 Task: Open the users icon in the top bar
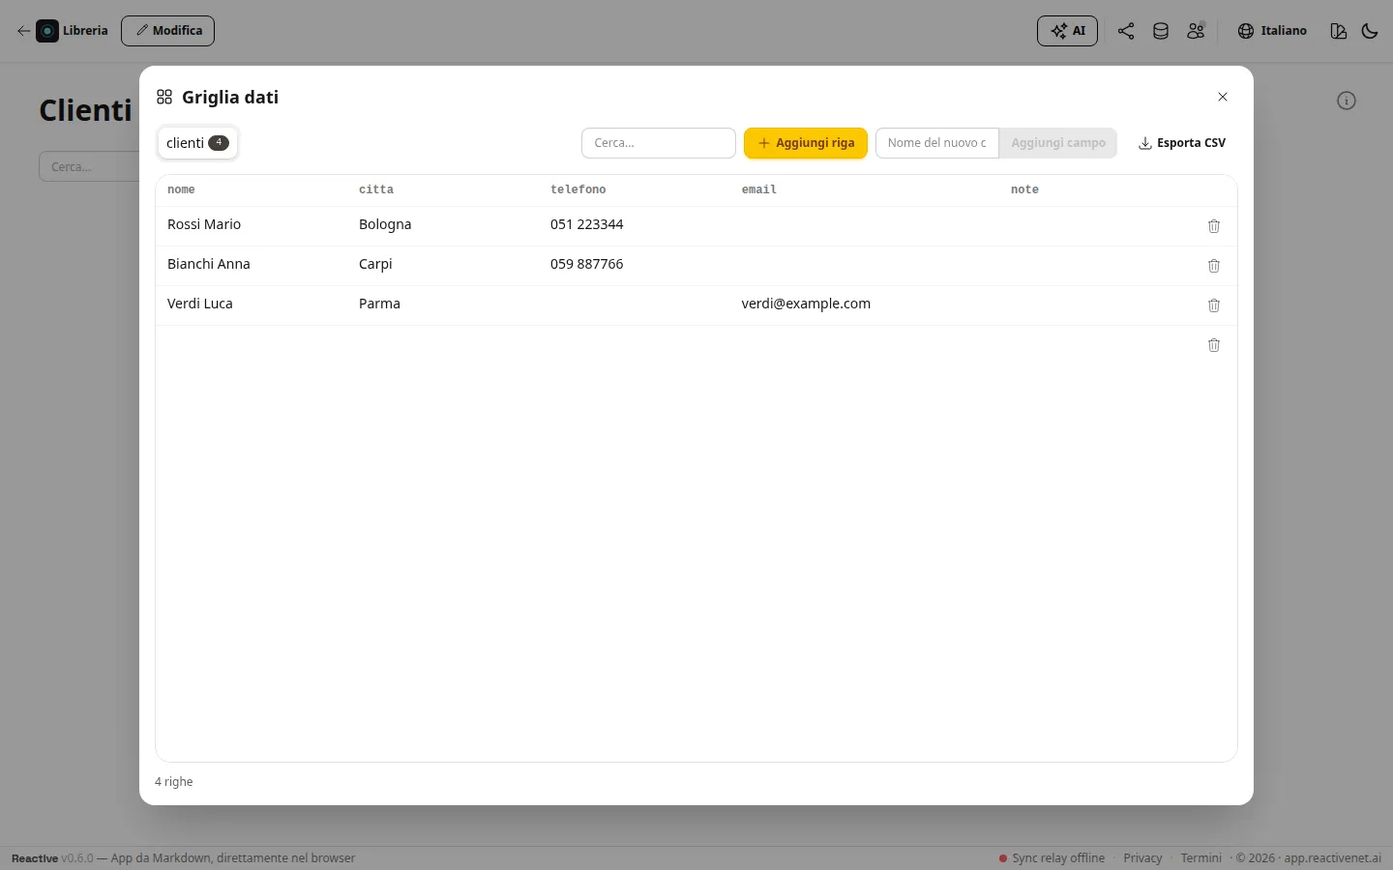(x=1196, y=31)
